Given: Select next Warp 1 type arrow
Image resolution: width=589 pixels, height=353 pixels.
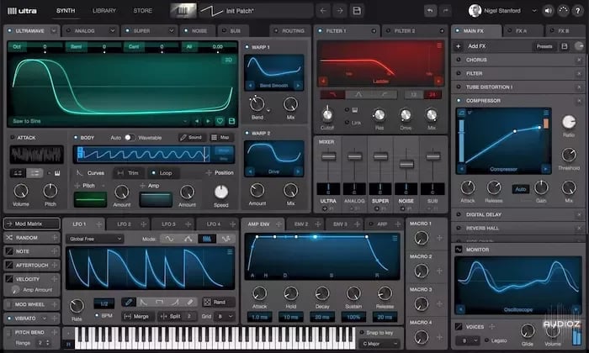Looking at the screenshot, I should 298,86.
